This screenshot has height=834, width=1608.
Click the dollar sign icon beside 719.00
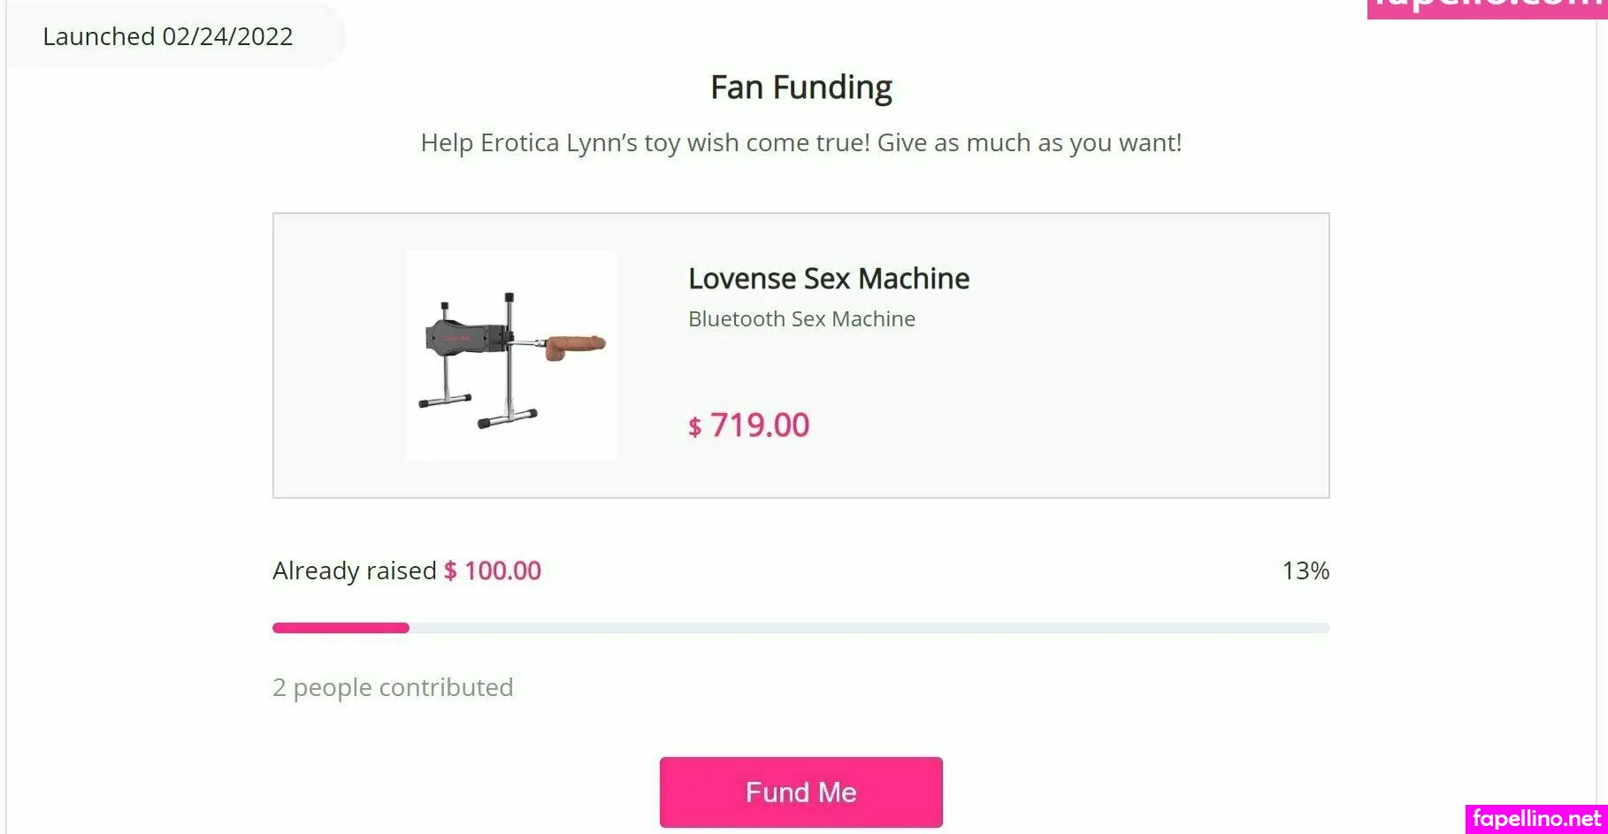pyautogui.click(x=695, y=428)
